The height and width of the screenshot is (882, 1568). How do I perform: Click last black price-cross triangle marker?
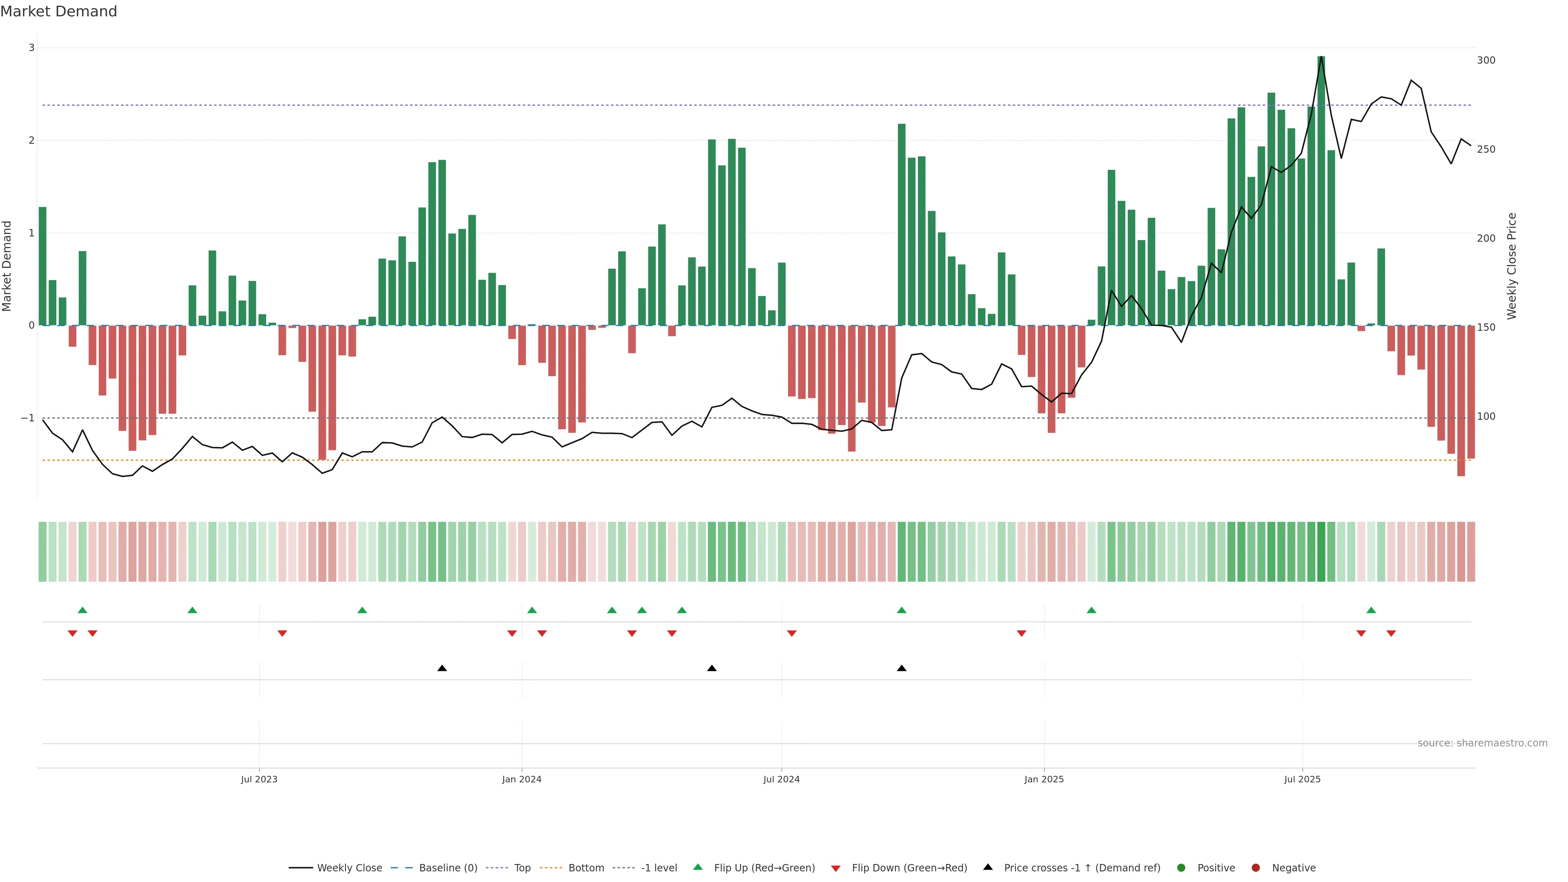[902, 668]
